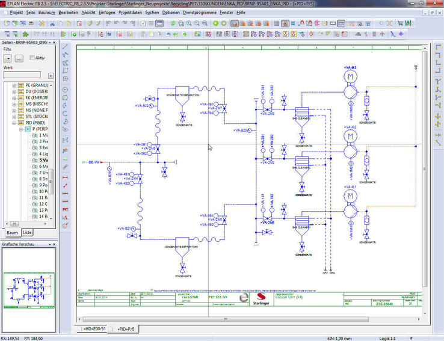Select the circle drawing tool
Viewport: 444px width, 341px height.
tap(66, 89)
